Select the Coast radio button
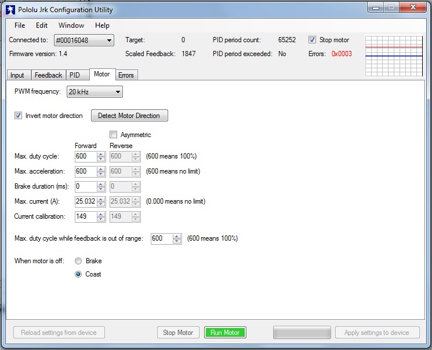 (78, 274)
